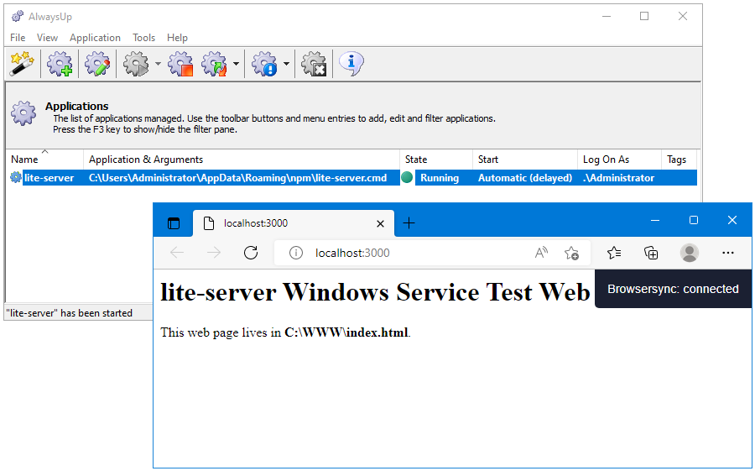The width and height of the screenshot is (755, 471).
Task: Maximize the AlwaysUp window
Action: pos(644,17)
